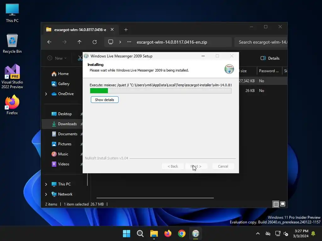Refresh the File Explorer view
The height and width of the screenshot is (241, 322).
[94, 42]
